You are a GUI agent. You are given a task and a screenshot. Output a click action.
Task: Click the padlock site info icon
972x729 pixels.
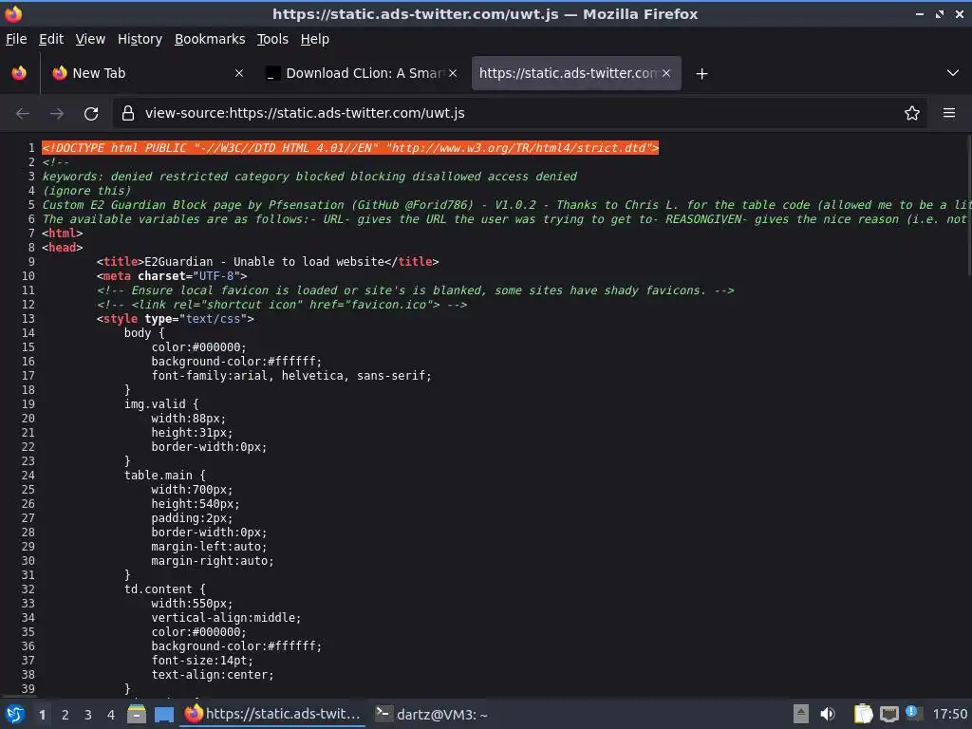click(128, 113)
